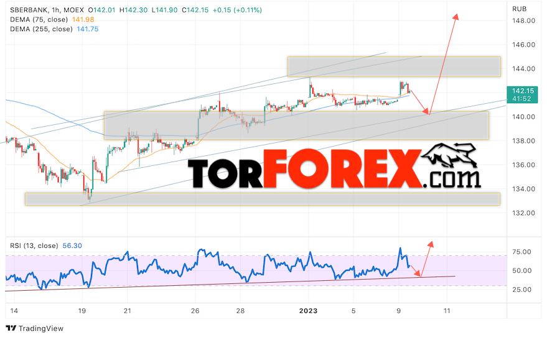
Task: Click the DEMA (255, close) indicator label
Action: (x=41, y=29)
